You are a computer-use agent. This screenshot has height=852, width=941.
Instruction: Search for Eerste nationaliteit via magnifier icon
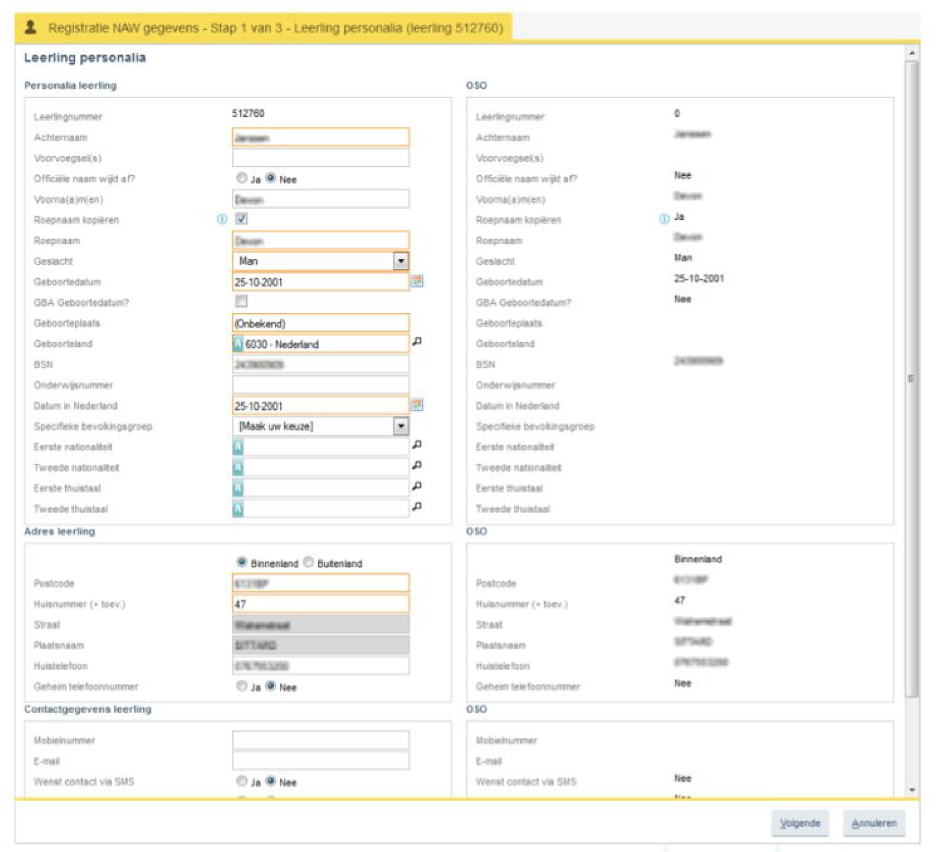(417, 445)
